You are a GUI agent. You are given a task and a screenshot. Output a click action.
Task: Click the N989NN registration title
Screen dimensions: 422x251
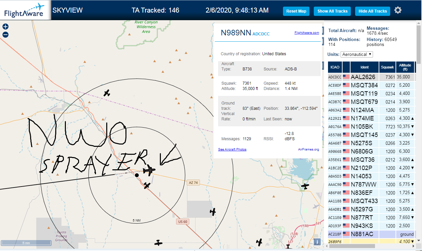pos(236,33)
